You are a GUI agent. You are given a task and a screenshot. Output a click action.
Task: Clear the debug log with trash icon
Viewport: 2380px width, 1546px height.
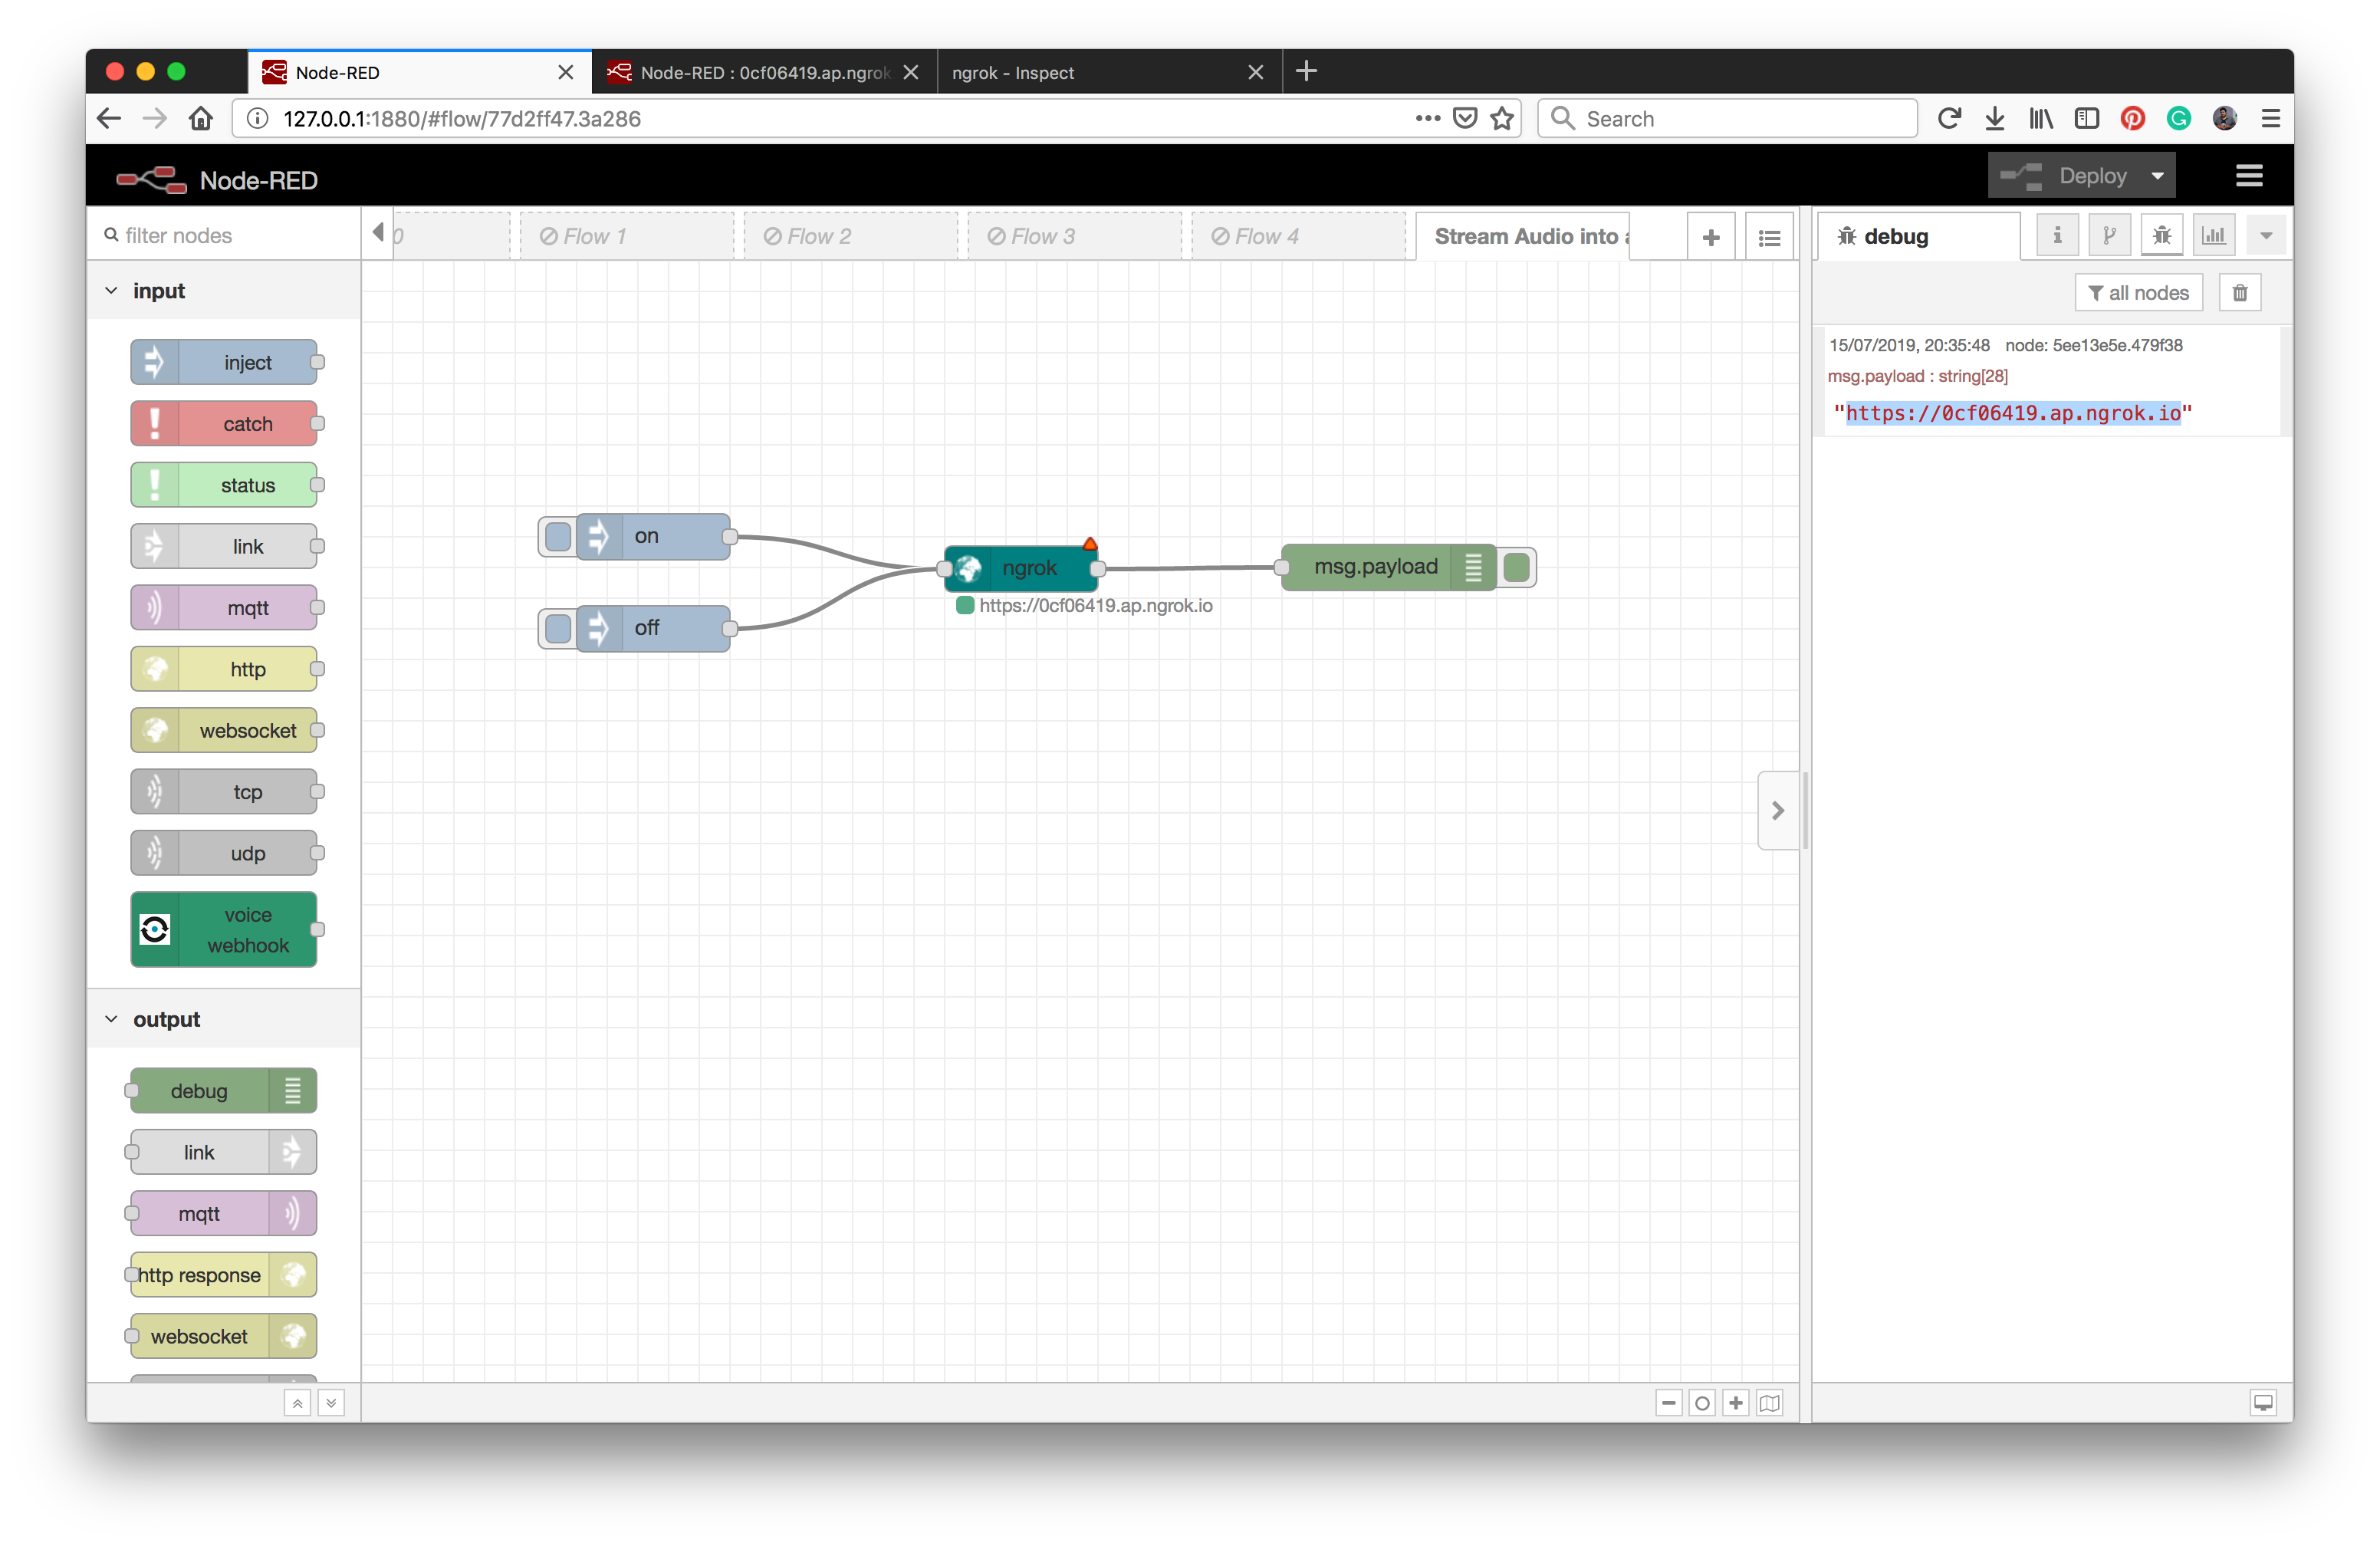pos(2240,293)
